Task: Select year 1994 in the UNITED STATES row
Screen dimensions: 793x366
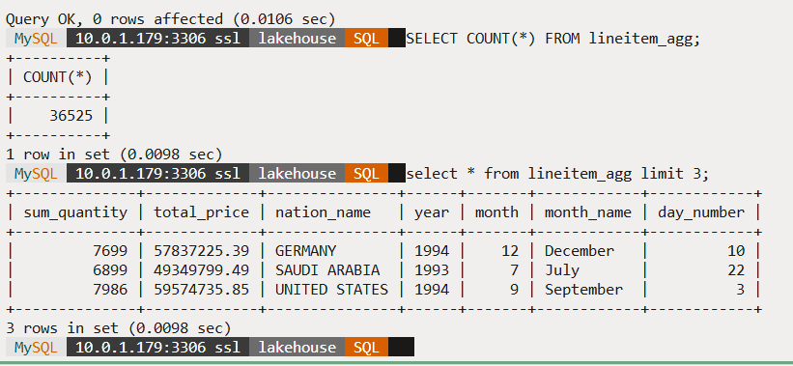Action: point(432,290)
